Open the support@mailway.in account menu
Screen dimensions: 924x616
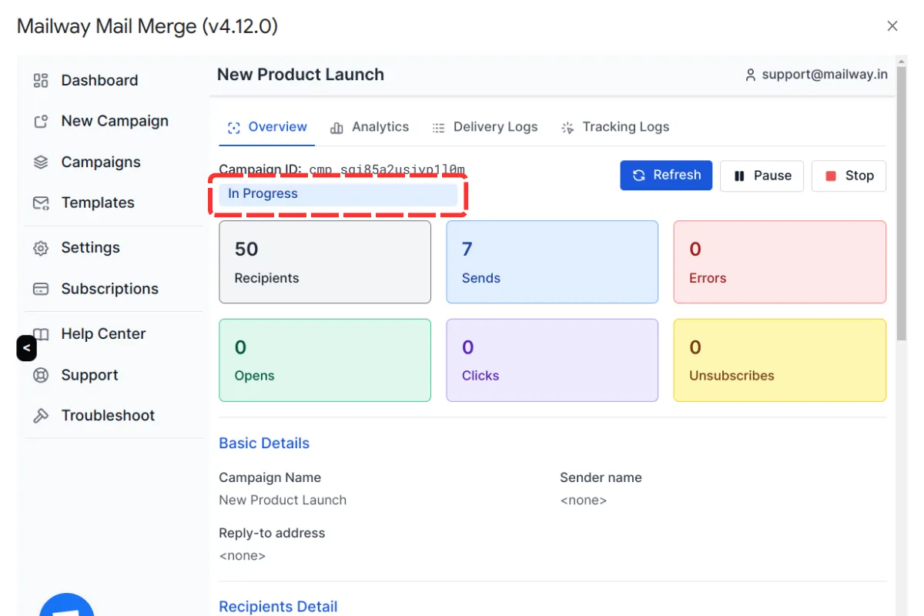816,75
